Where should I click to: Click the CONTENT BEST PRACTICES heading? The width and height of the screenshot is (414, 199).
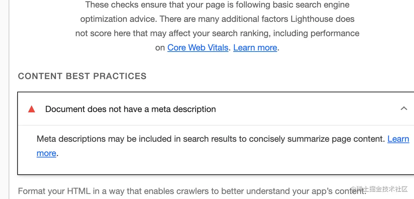coord(82,76)
